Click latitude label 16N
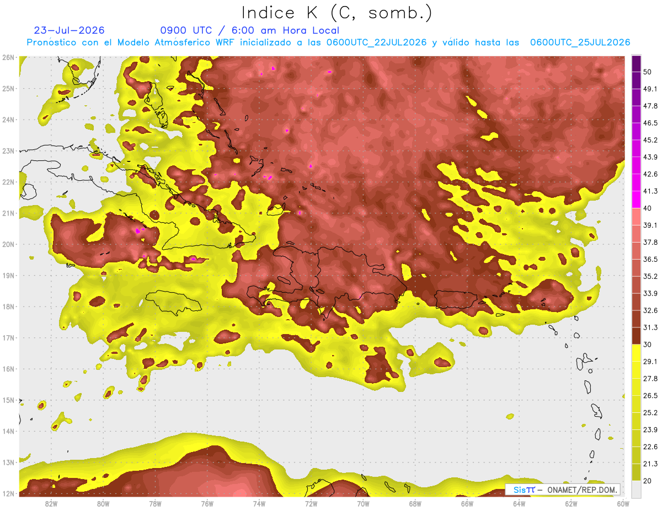 tap(8, 369)
